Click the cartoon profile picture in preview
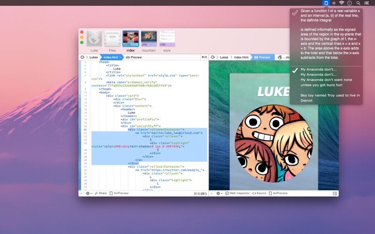This screenshot has height=234, width=375. (274, 144)
